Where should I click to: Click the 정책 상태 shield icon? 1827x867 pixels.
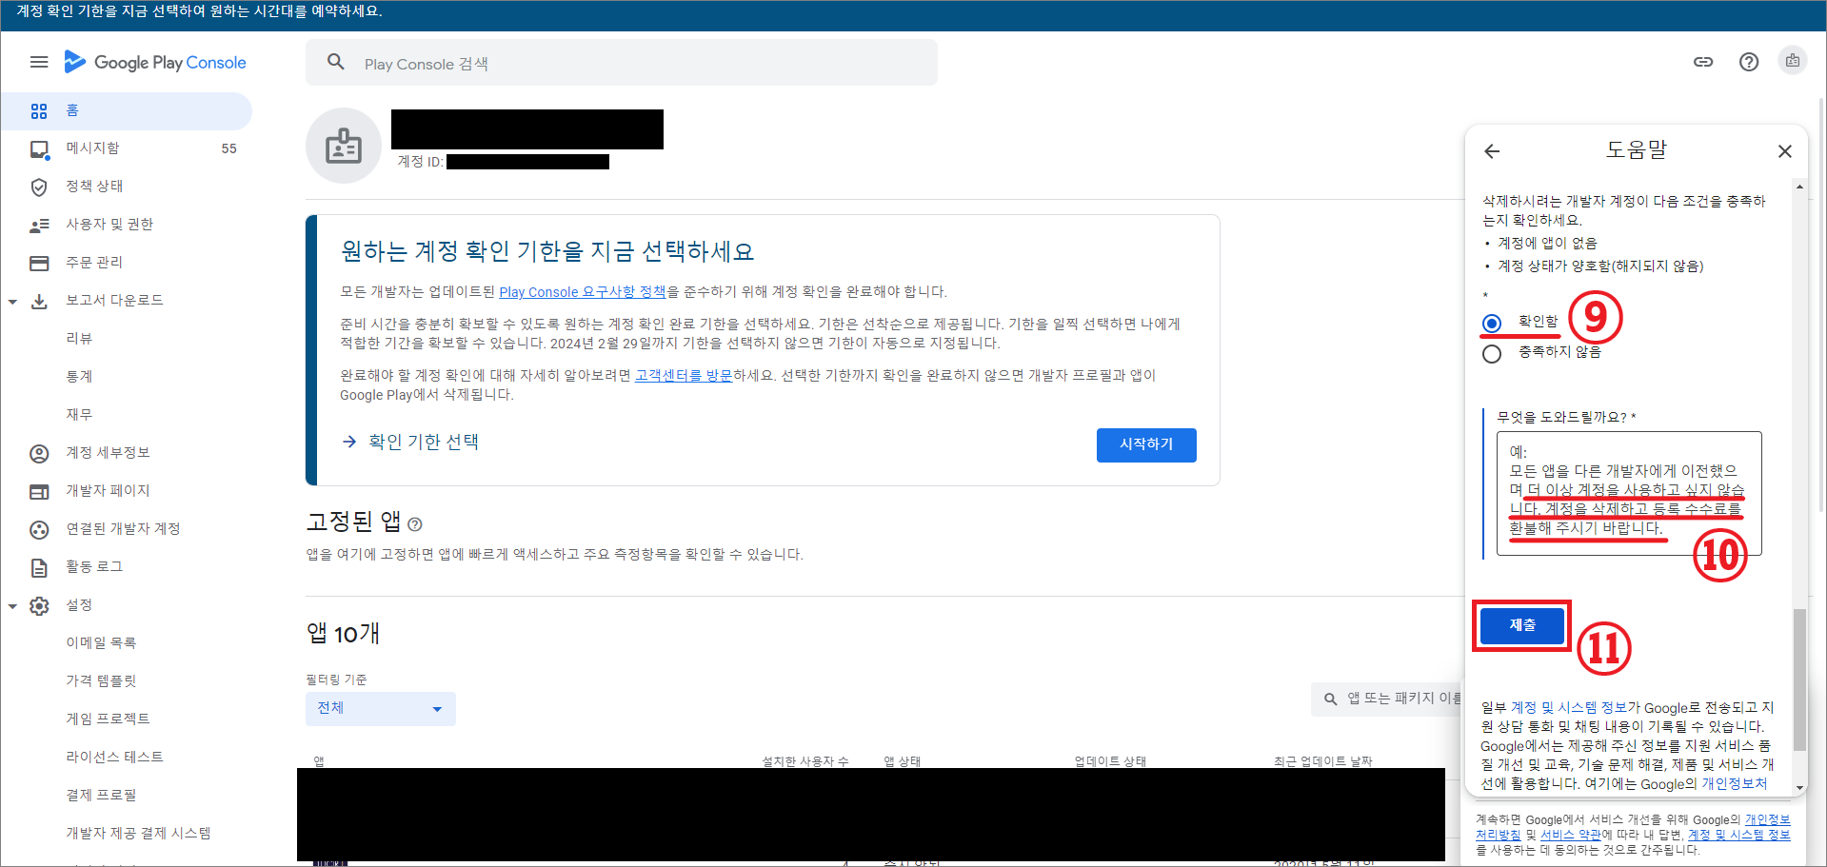tap(39, 187)
